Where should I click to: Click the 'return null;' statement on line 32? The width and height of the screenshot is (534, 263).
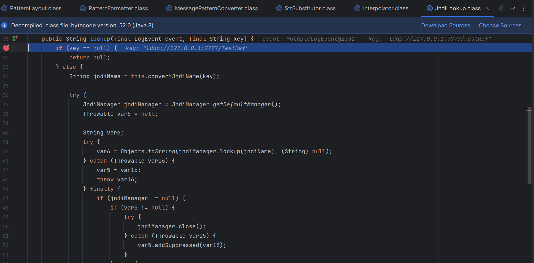point(89,57)
